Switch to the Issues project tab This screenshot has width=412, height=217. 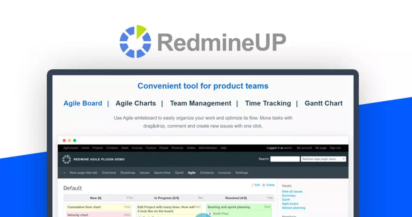144,173
